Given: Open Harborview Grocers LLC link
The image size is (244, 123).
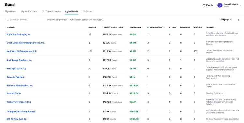Looking at the screenshot, I should coord(19,102).
